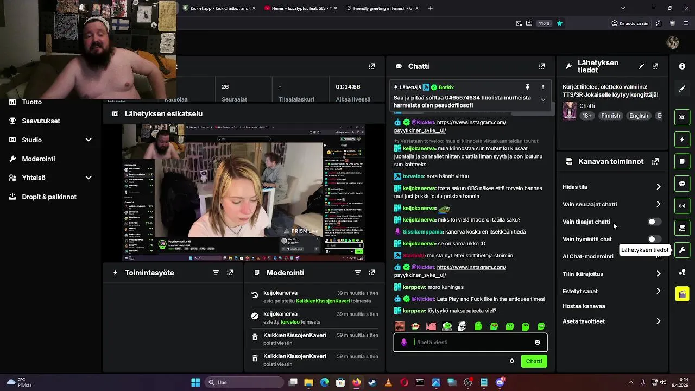Click the 110% zoom level indicator
Screen dimensions: 695x391
pyautogui.click(x=544, y=23)
